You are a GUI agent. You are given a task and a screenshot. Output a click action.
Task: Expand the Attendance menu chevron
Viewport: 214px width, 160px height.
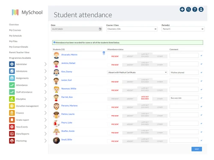pyautogui.click(x=45, y=85)
